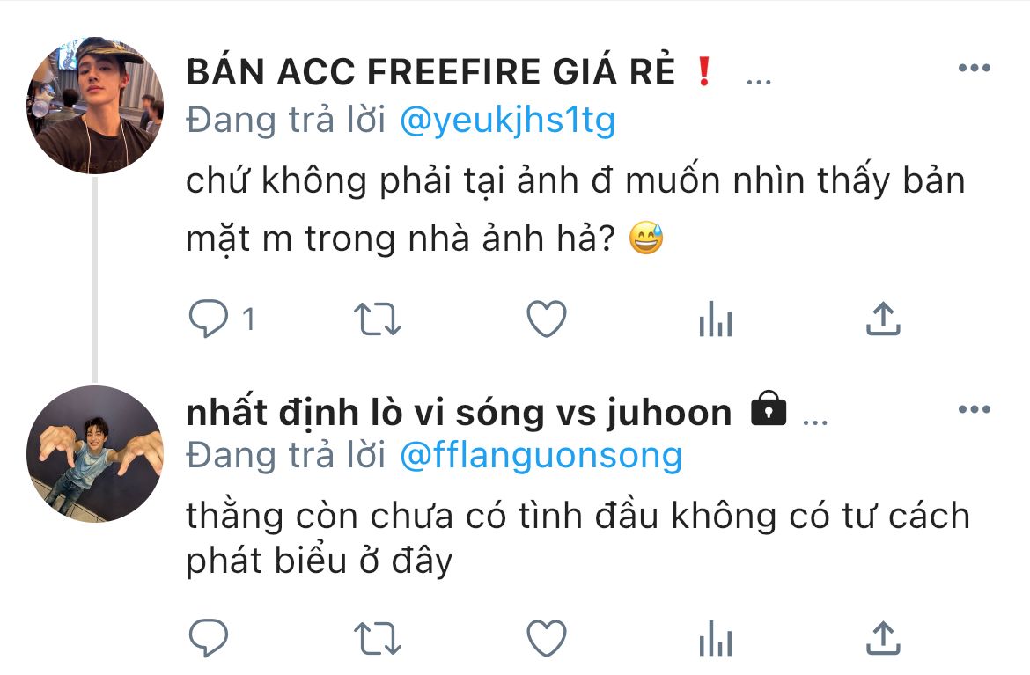Reply to the juhoon account's tweet

point(209,637)
